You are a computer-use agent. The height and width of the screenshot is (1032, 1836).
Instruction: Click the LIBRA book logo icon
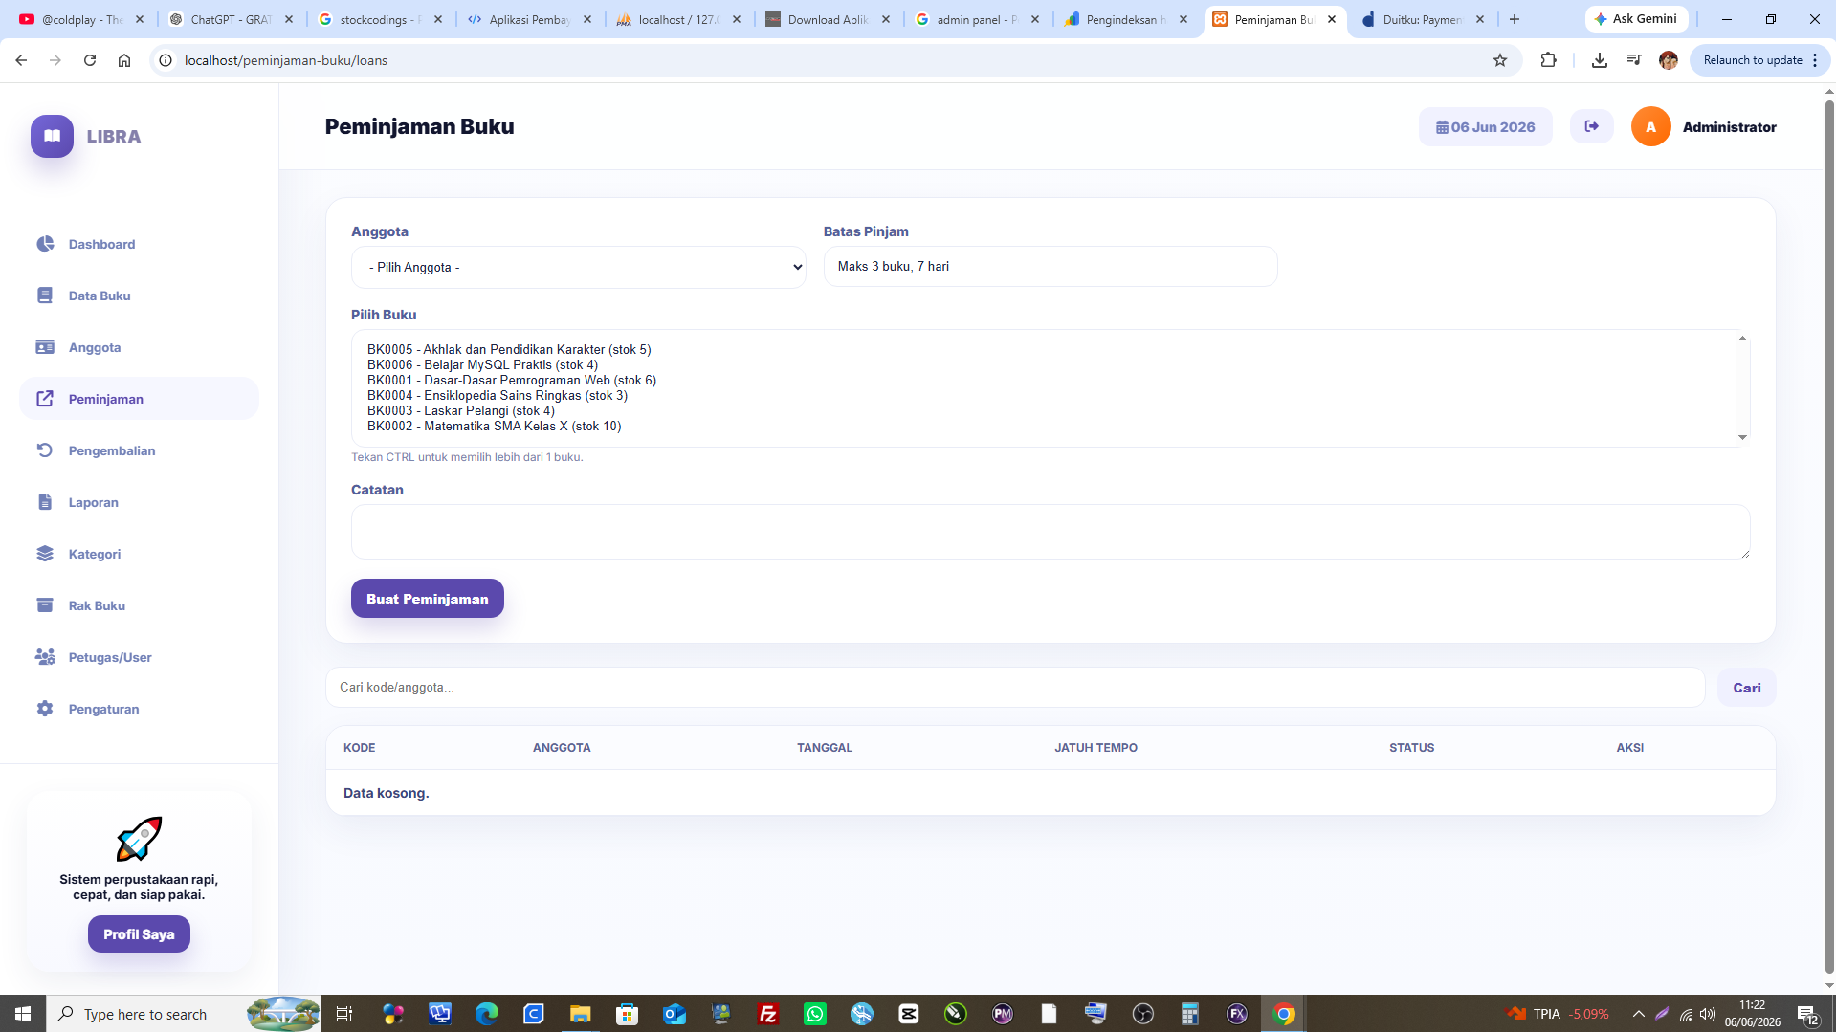(x=52, y=136)
